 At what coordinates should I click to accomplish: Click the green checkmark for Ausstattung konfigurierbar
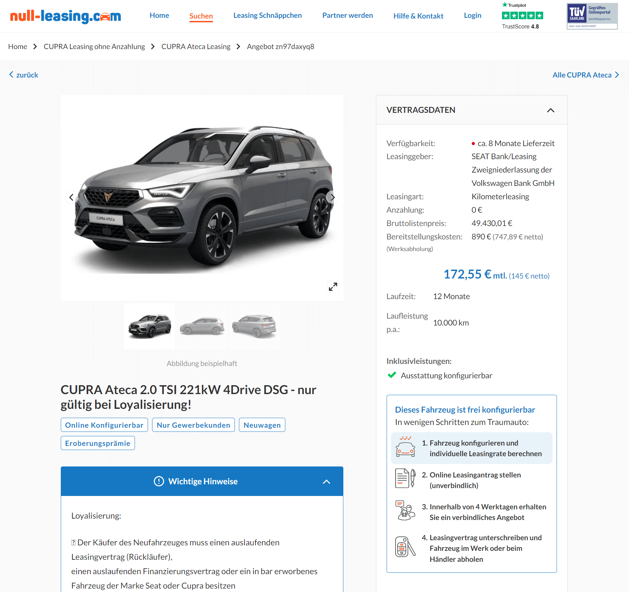coord(392,375)
